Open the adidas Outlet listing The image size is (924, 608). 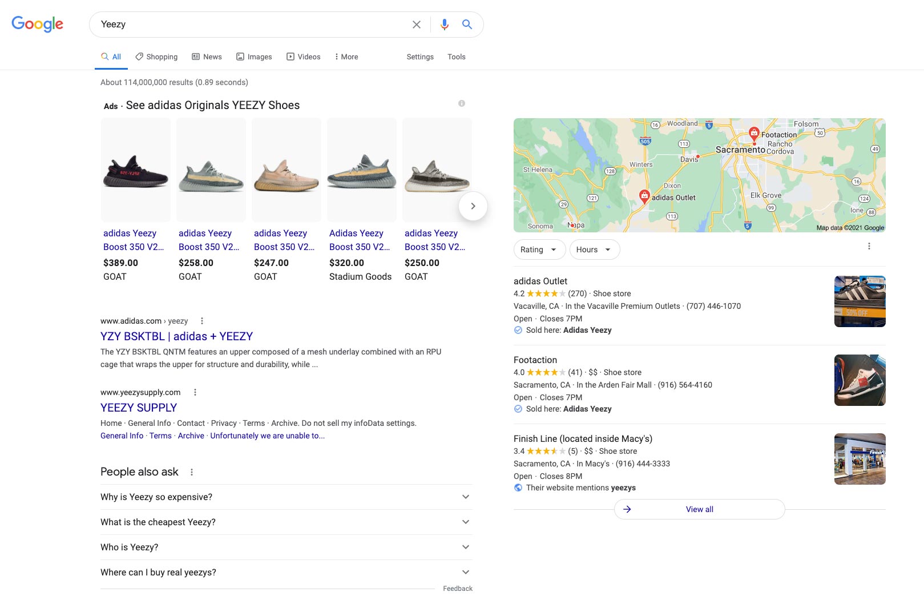[540, 281]
